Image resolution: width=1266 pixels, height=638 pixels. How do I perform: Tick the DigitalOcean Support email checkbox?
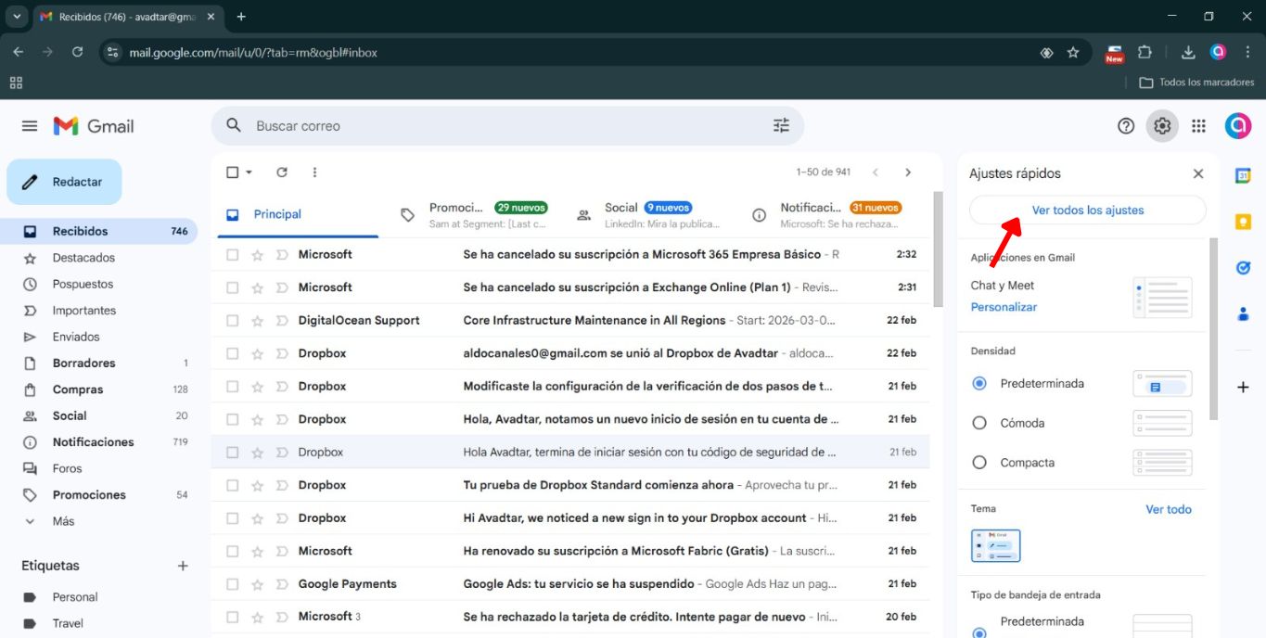[232, 321]
